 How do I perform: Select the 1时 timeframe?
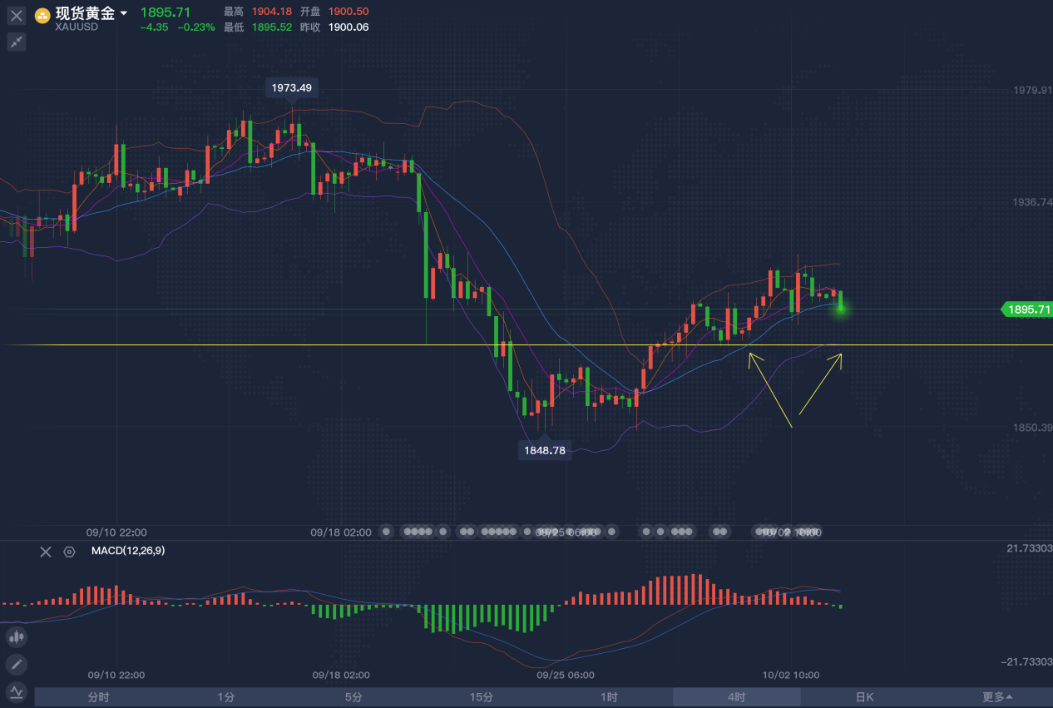pyautogui.click(x=609, y=697)
